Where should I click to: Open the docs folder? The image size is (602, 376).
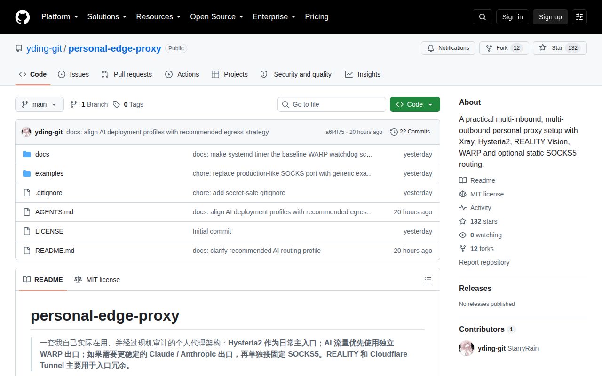click(42, 154)
